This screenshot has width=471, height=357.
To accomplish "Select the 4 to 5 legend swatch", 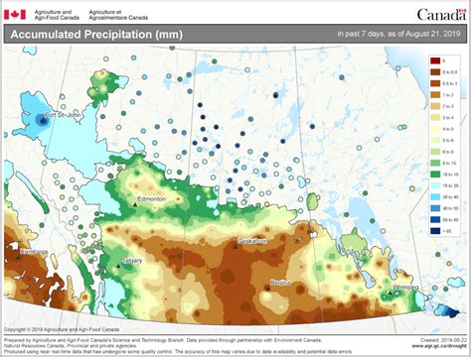I will pos(435,129).
